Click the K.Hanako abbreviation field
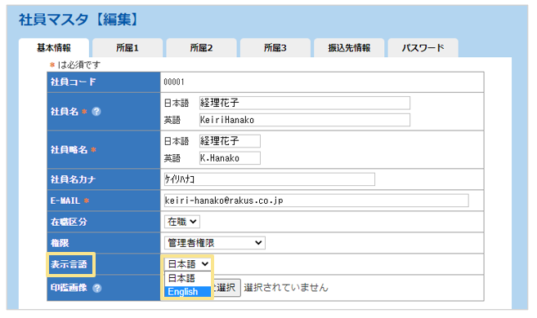 pos(230,158)
